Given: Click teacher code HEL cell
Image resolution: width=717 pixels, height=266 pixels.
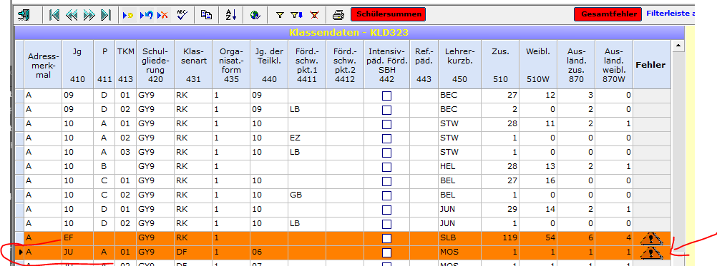Looking at the screenshot, I should point(459,167).
